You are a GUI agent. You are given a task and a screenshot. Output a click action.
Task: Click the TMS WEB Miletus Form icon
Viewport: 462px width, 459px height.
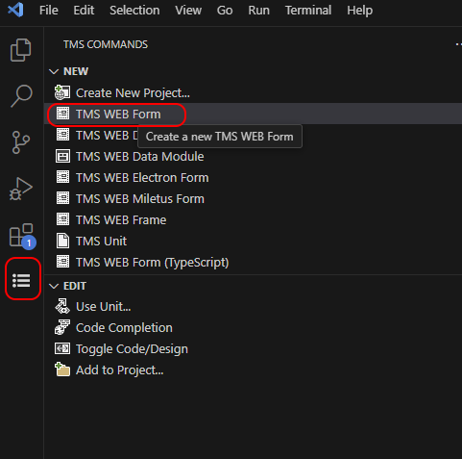[x=62, y=198]
